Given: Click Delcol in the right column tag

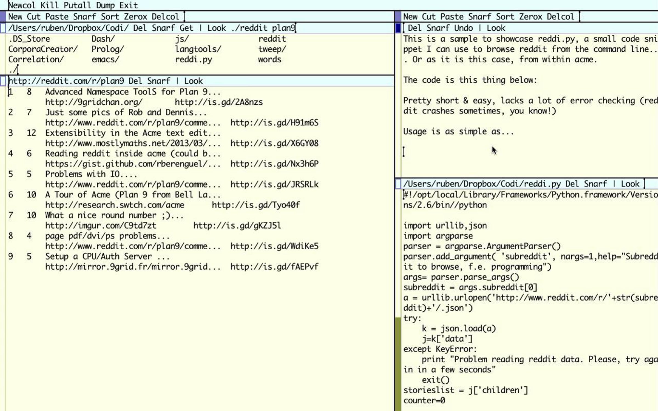Looking at the screenshot, I should (x=560, y=17).
